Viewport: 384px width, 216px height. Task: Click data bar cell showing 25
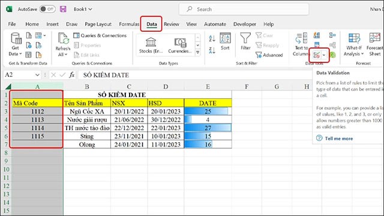[x=208, y=112]
